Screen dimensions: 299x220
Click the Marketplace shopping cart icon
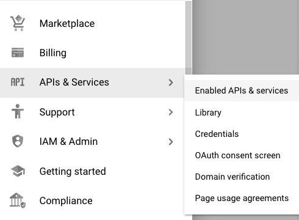[x=18, y=23]
